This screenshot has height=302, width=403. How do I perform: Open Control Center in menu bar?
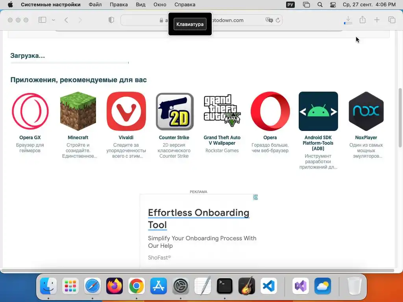[x=333, y=5]
